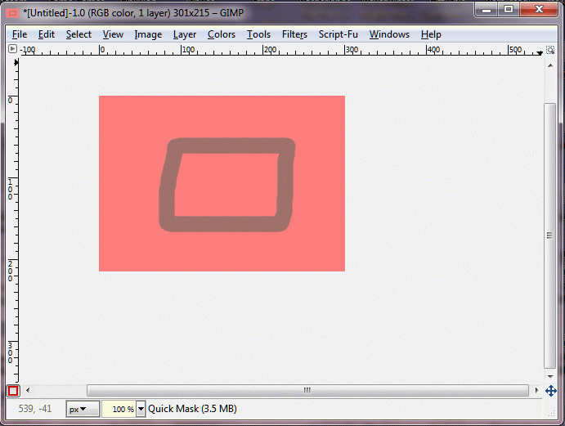This screenshot has width=565, height=426.
Task: Click the vertical scrollbar thumb
Action: pos(549,235)
